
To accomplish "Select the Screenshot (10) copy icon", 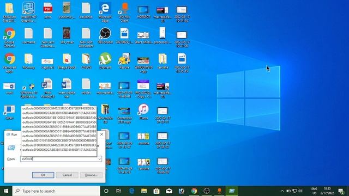I will click(124, 115).
